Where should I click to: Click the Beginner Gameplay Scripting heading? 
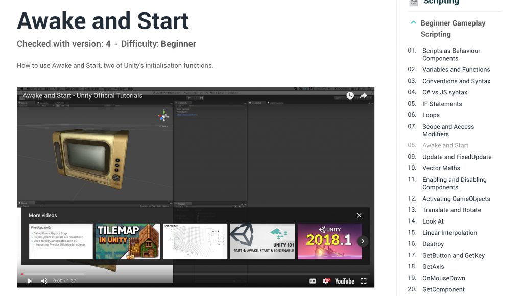pyautogui.click(x=453, y=29)
